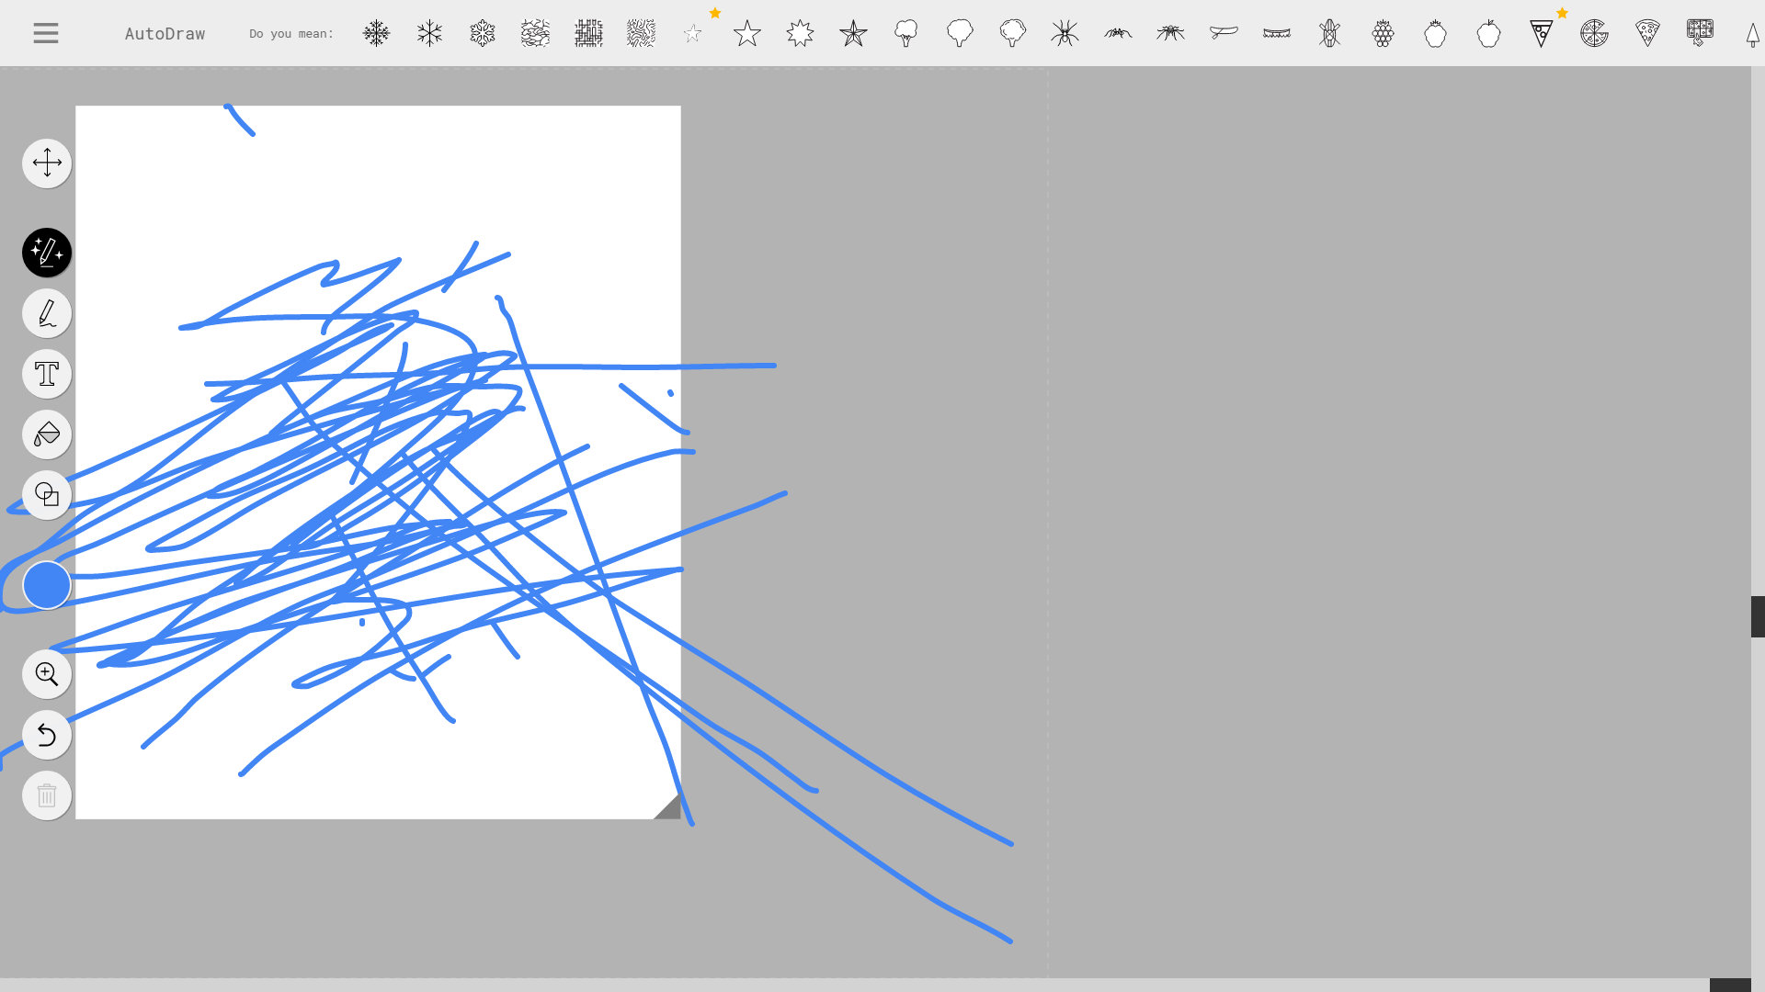Select the AutoDraw magic pencil tool
Image resolution: width=1765 pixels, height=992 pixels.
[x=47, y=253]
